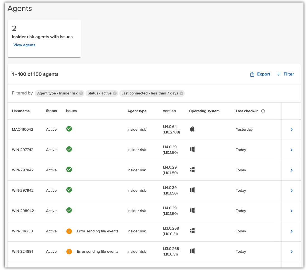Click green check icon for WIN-297742
This screenshot has width=306, height=270.
69,149
